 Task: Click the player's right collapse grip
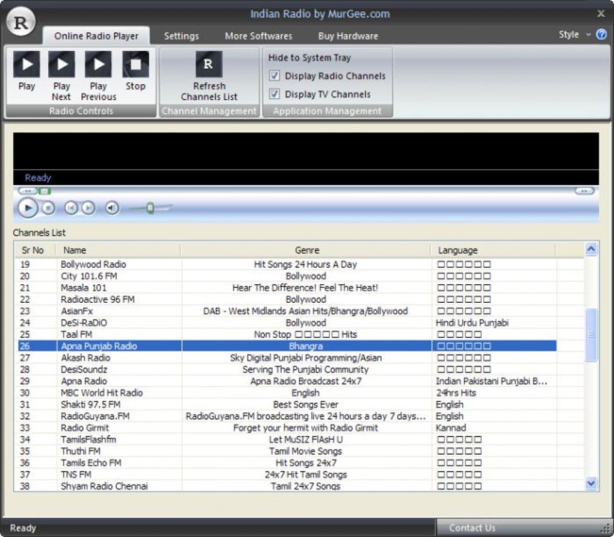point(585,191)
